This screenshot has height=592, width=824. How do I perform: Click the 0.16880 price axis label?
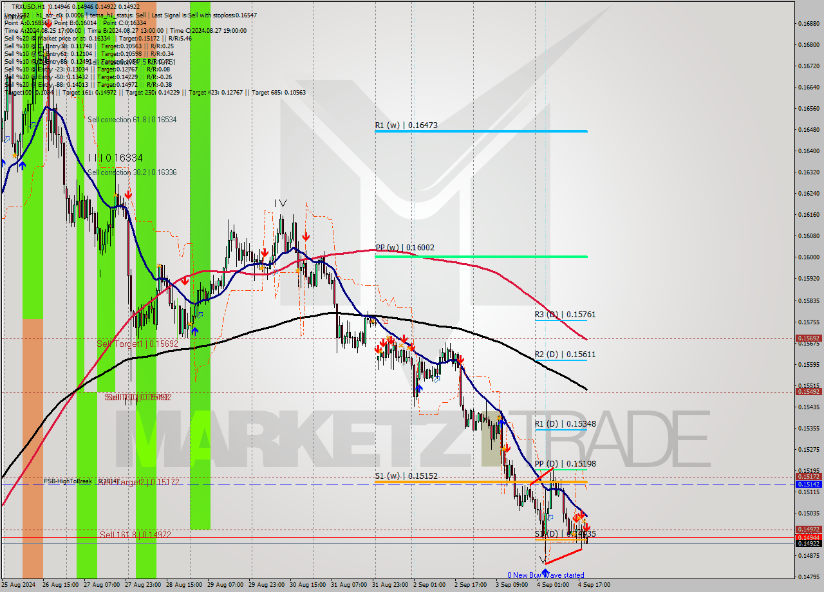(808, 24)
